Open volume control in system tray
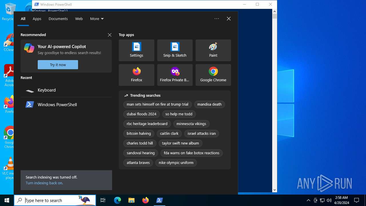This screenshot has width=366, height=206. pyautogui.click(x=329, y=200)
